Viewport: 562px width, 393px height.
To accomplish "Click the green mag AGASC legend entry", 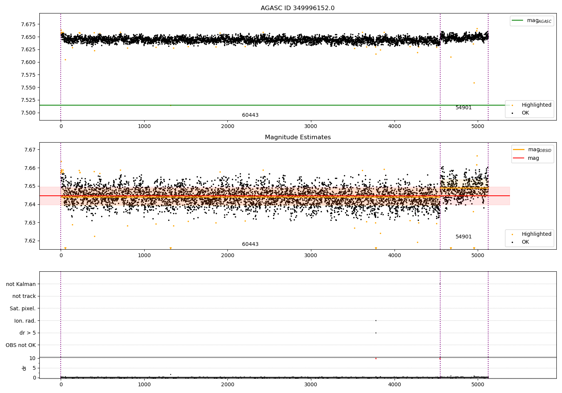I will click(532, 21).
